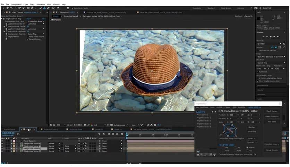The image size is (290, 167).
Task: Click the pink Movie Camera label color swatch
Action: [14, 141]
